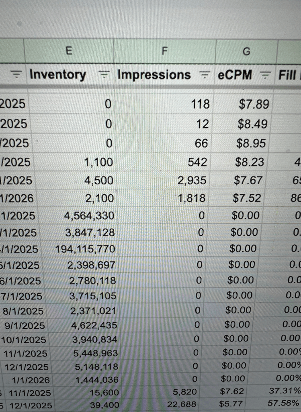Open the Impressions column filter icon
This screenshot has height=412, width=301.
point(205,75)
